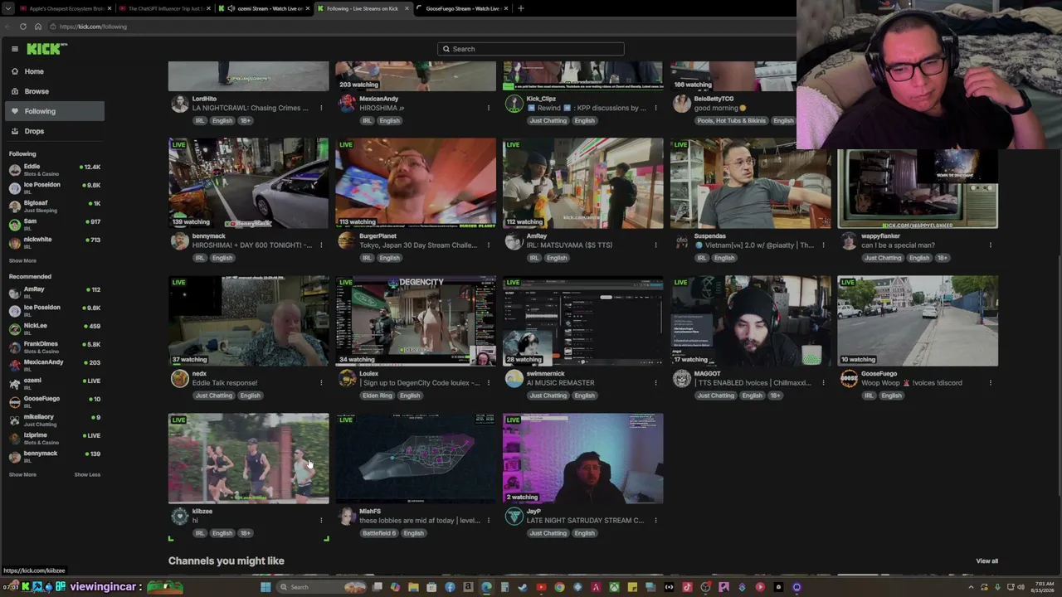Viewport: 1062px width, 597px height.
Task: Click the Facebook taskbar icon
Action: point(450,587)
